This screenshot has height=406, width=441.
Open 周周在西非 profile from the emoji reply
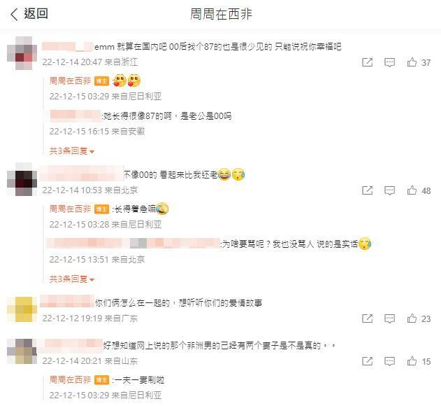pos(70,81)
